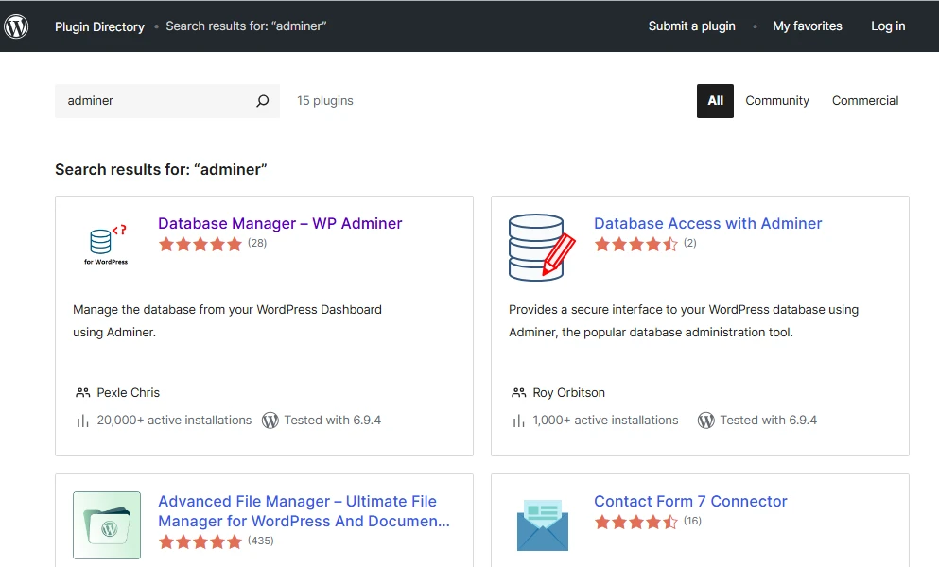Screen dimensions: 939x567
Task: Open Contact Form 7 Connector envelope icon
Action: click(542, 525)
